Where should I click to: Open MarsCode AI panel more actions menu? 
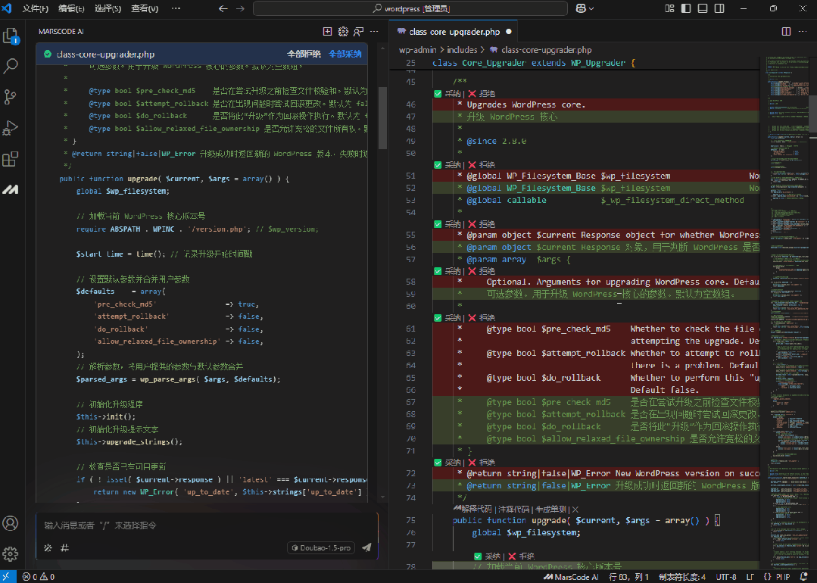tap(374, 32)
